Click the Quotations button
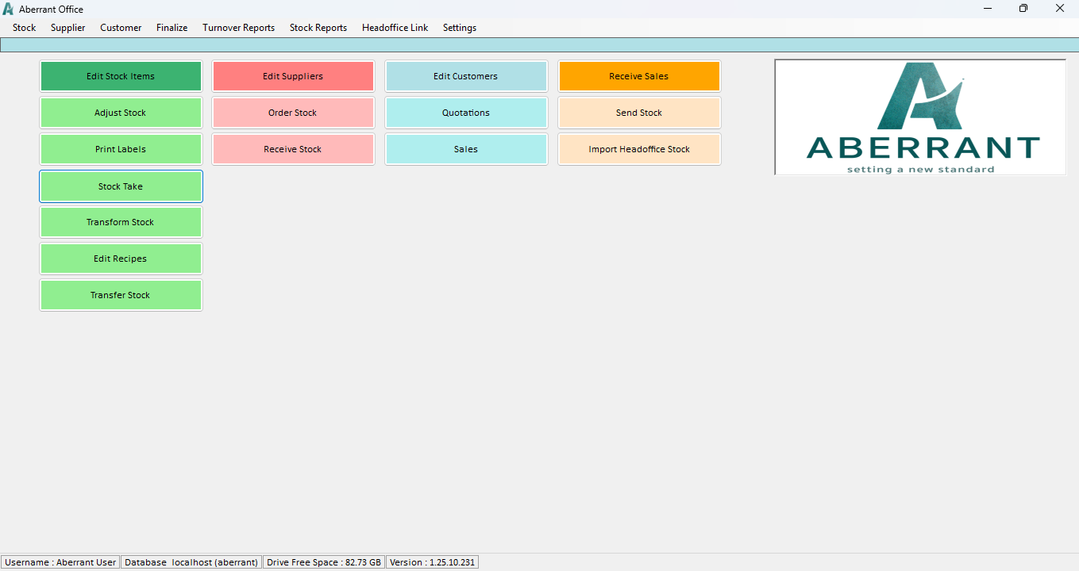 [x=466, y=113]
